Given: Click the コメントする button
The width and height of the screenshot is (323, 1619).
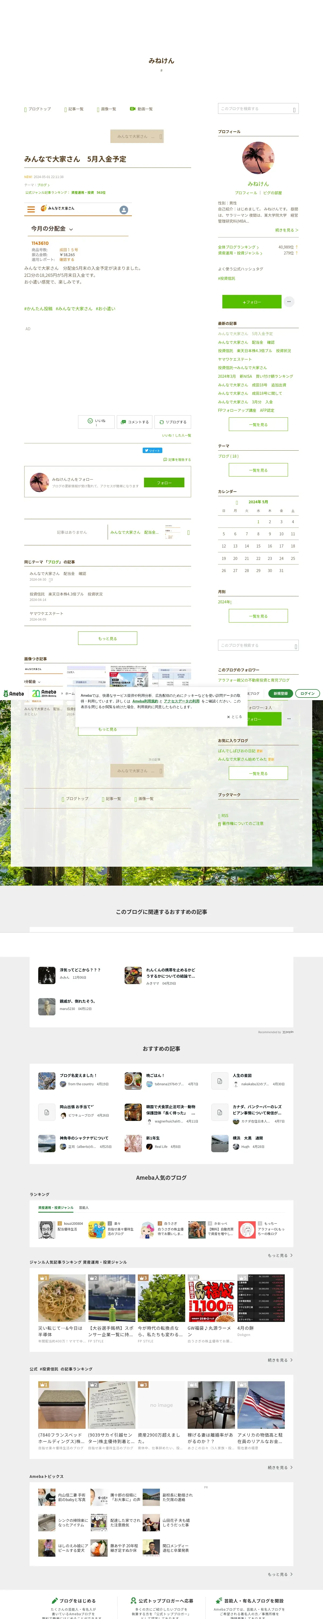Looking at the screenshot, I should point(134,422).
